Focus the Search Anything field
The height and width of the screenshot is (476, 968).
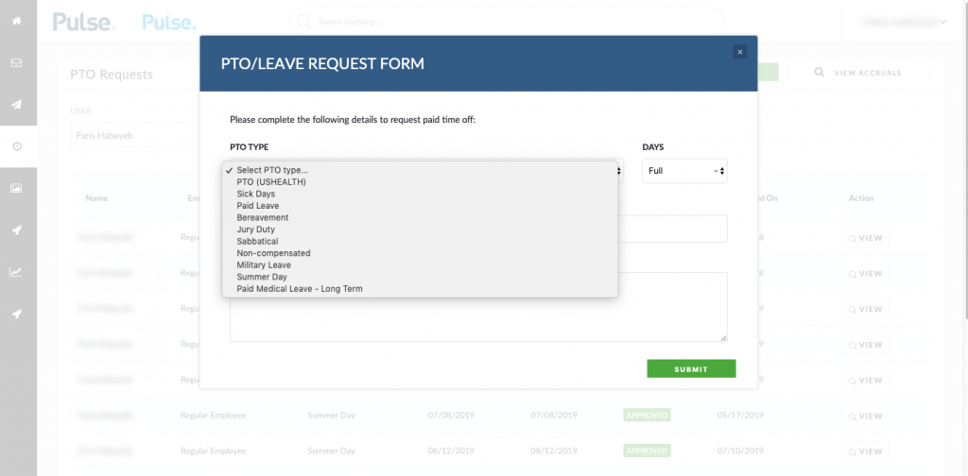(507, 22)
